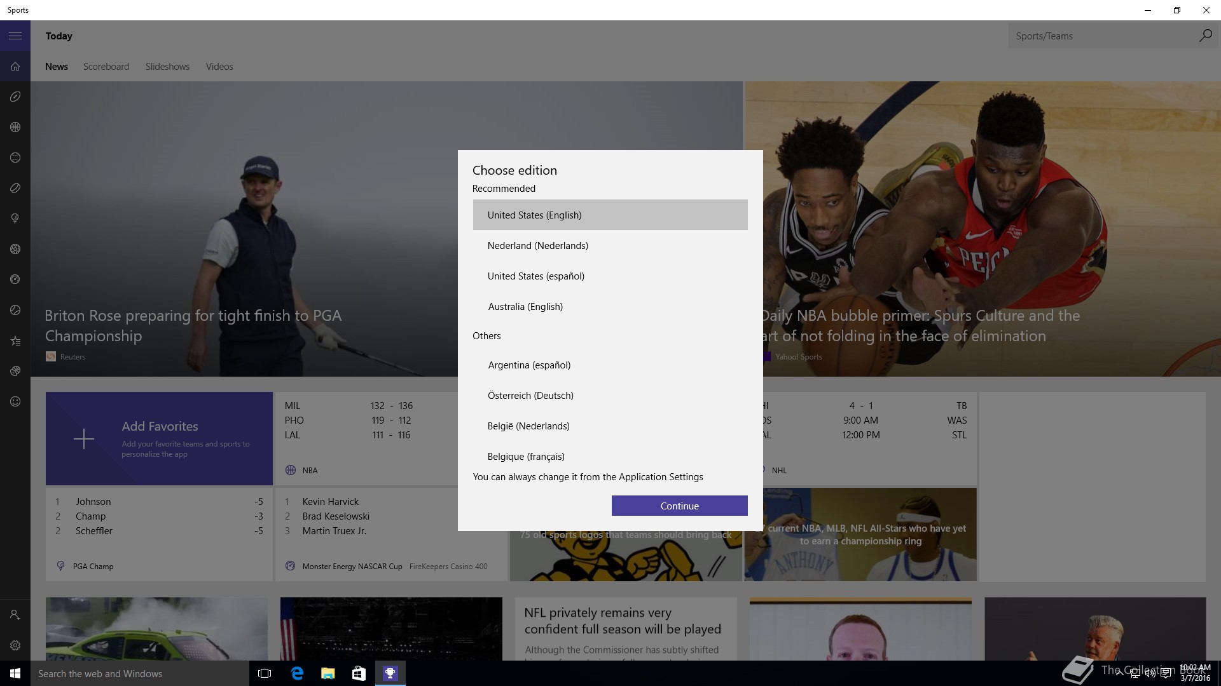The height and width of the screenshot is (686, 1221).
Task: Open the basketball section icon in sidebar
Action: (x=15, y=127)
